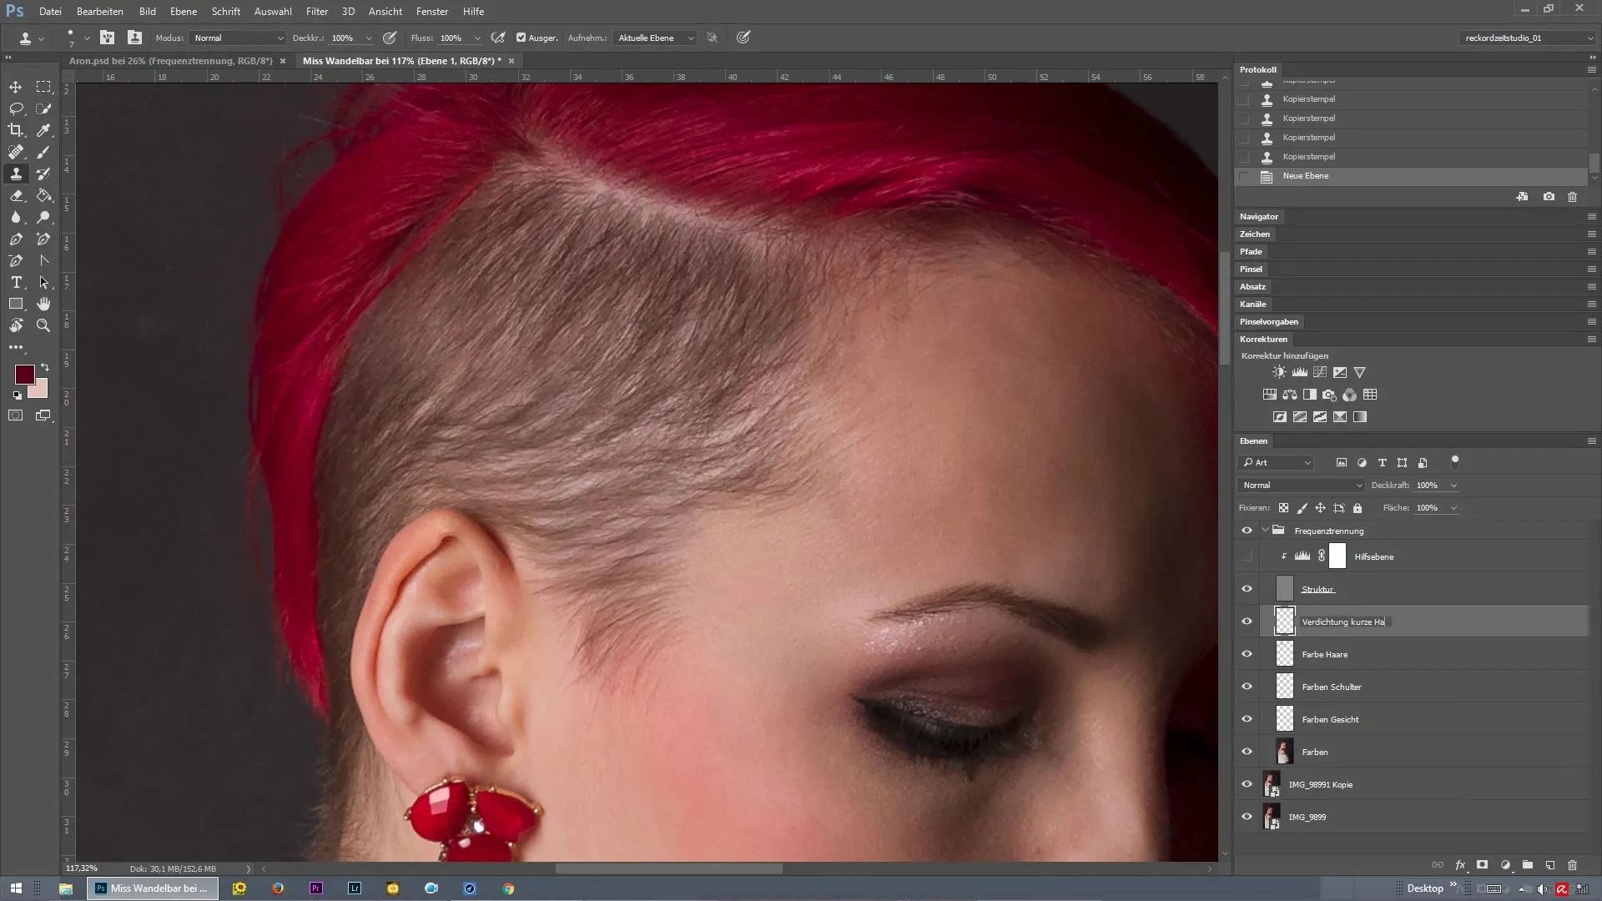Select the Clone Stamp tool in toolbox
The width and height of the screenshot is (1602, 901).
16,174
